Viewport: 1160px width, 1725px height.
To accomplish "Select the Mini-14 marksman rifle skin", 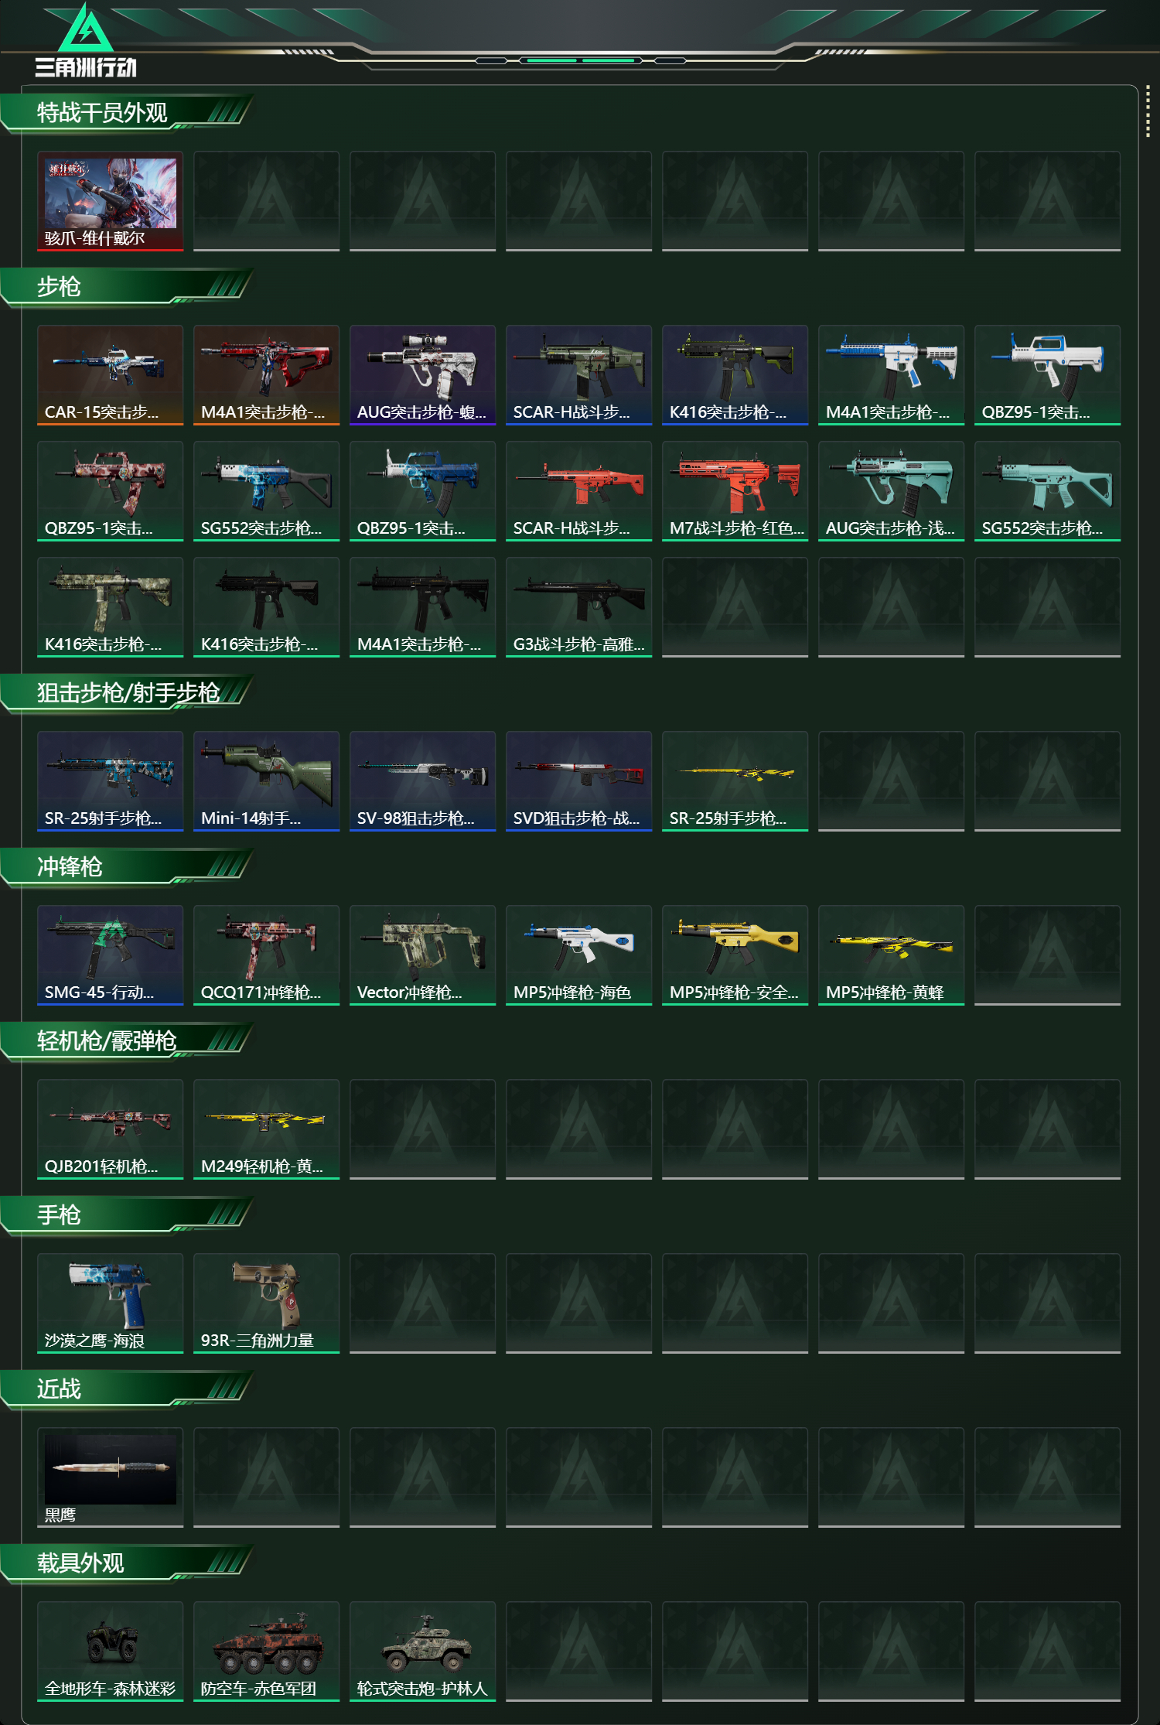I will point(266,781).
